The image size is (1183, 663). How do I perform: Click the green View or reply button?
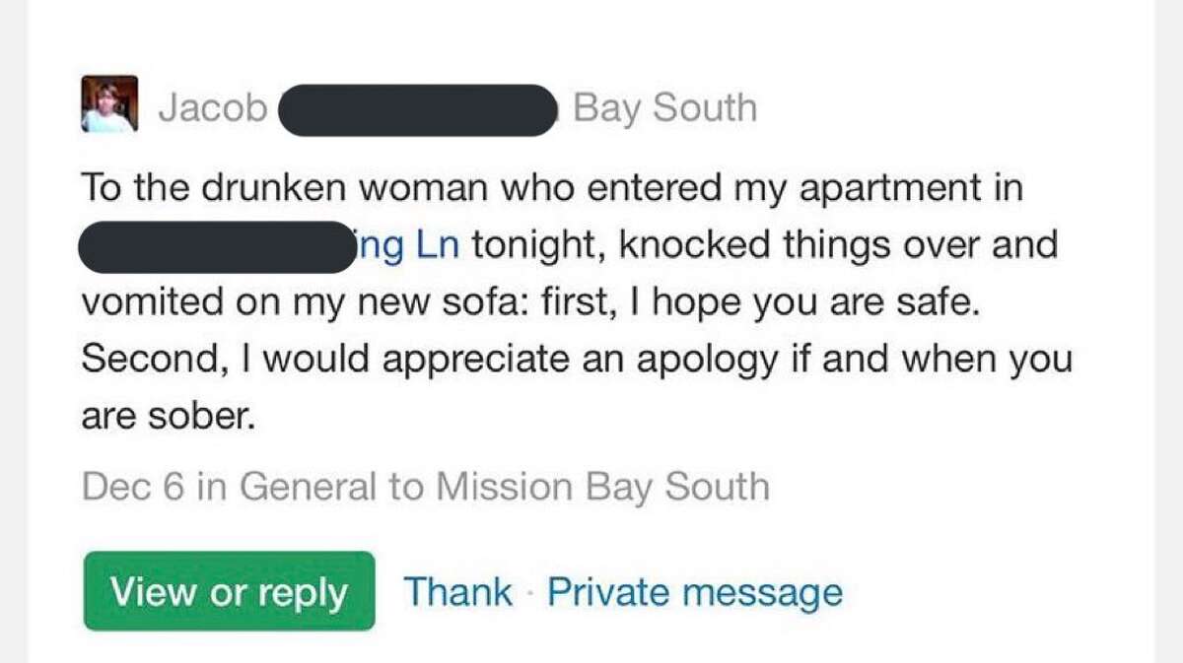tap(229, 591)
